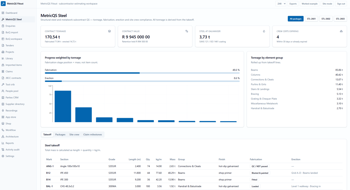Viewport: 350px width, 190px height.
Task: Click the Grating & Chequer Plate row
Action: click(297, 99)
